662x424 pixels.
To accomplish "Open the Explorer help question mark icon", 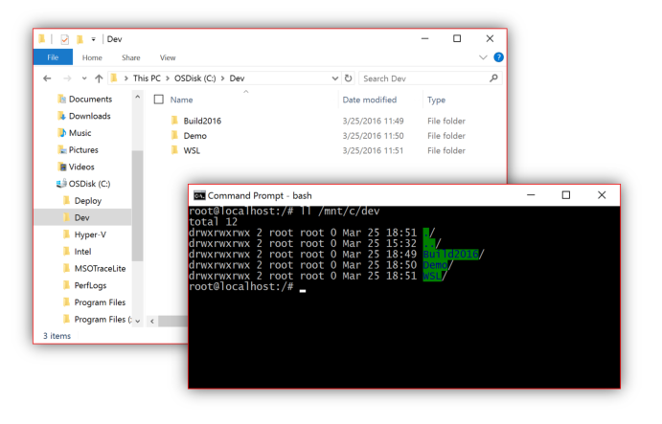I will 498,57.
